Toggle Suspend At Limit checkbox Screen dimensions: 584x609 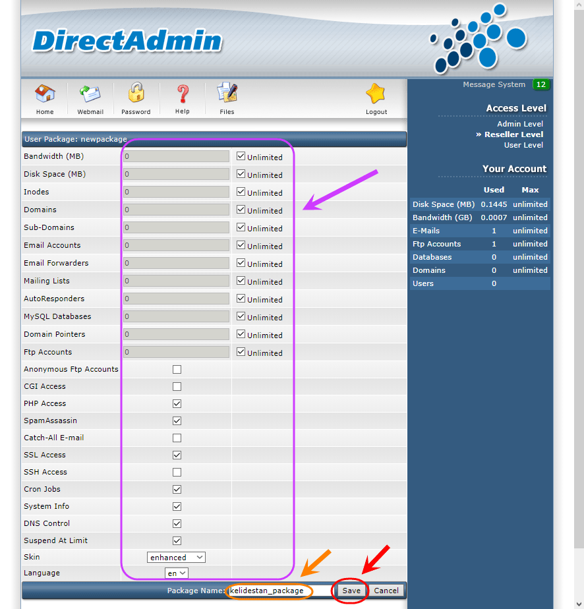[177, 540]
